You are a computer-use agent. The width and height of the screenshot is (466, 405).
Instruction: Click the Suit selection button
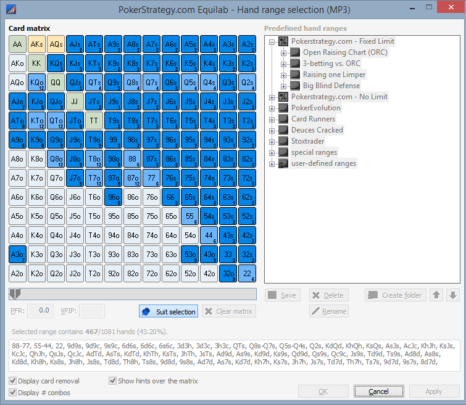pos(169,311)
